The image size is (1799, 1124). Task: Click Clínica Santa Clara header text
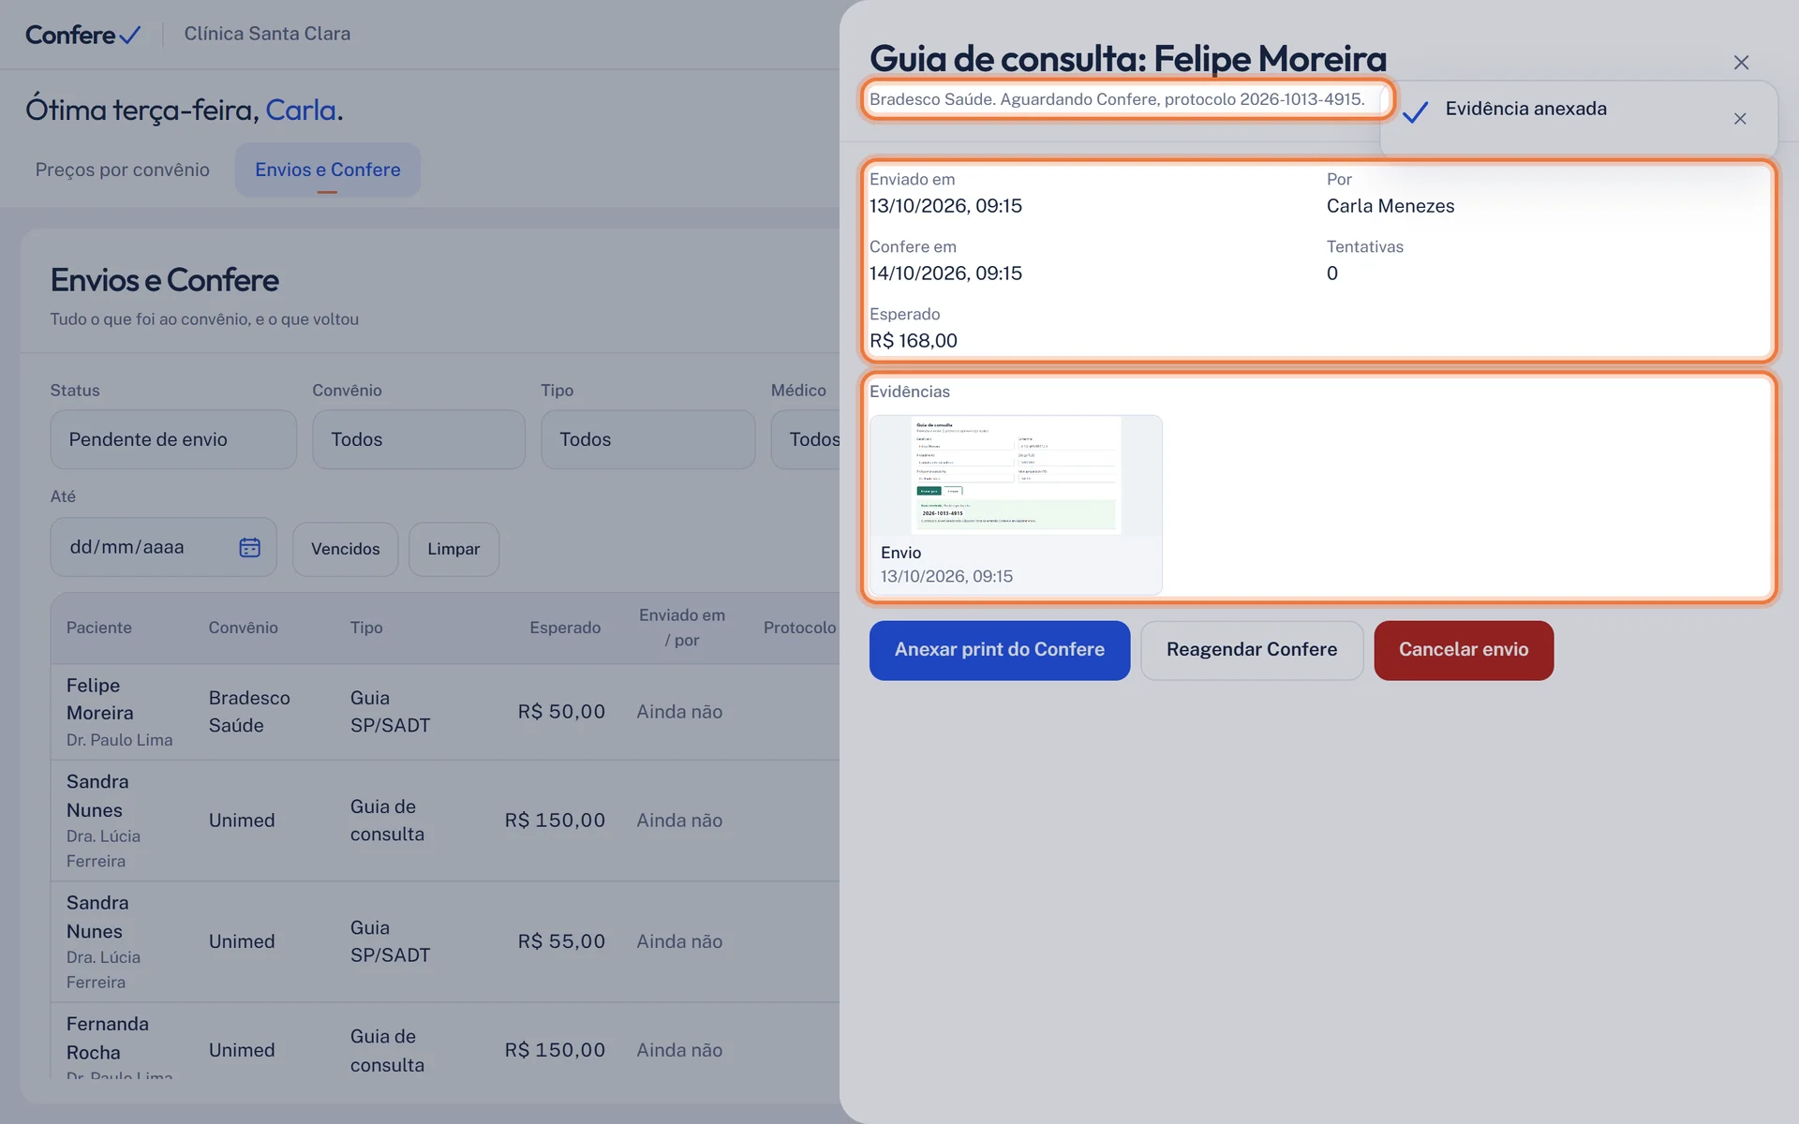(x=267, y=34)
